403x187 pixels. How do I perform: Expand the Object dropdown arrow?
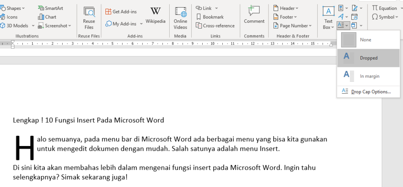tap(361, 26)
